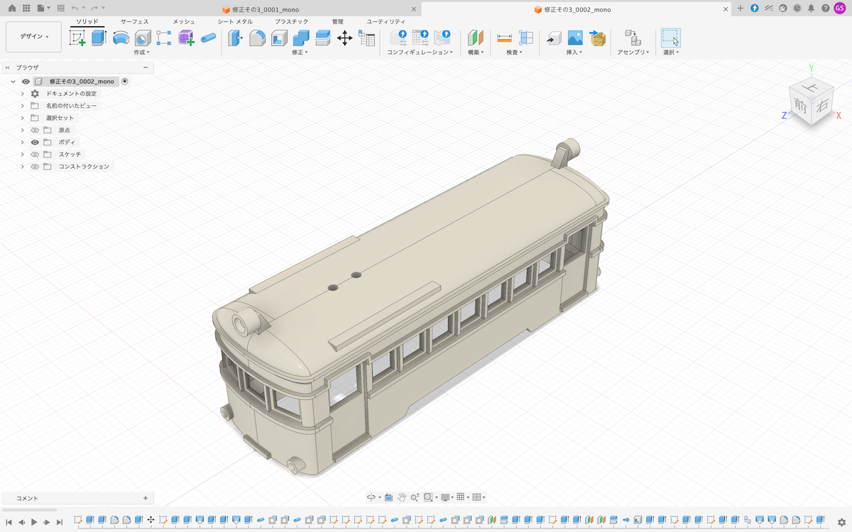Viewport: 852px width, 532px height.
Task: Toggle visibility of root component 修正その3_0002_mono
Action: pos(26,82)
